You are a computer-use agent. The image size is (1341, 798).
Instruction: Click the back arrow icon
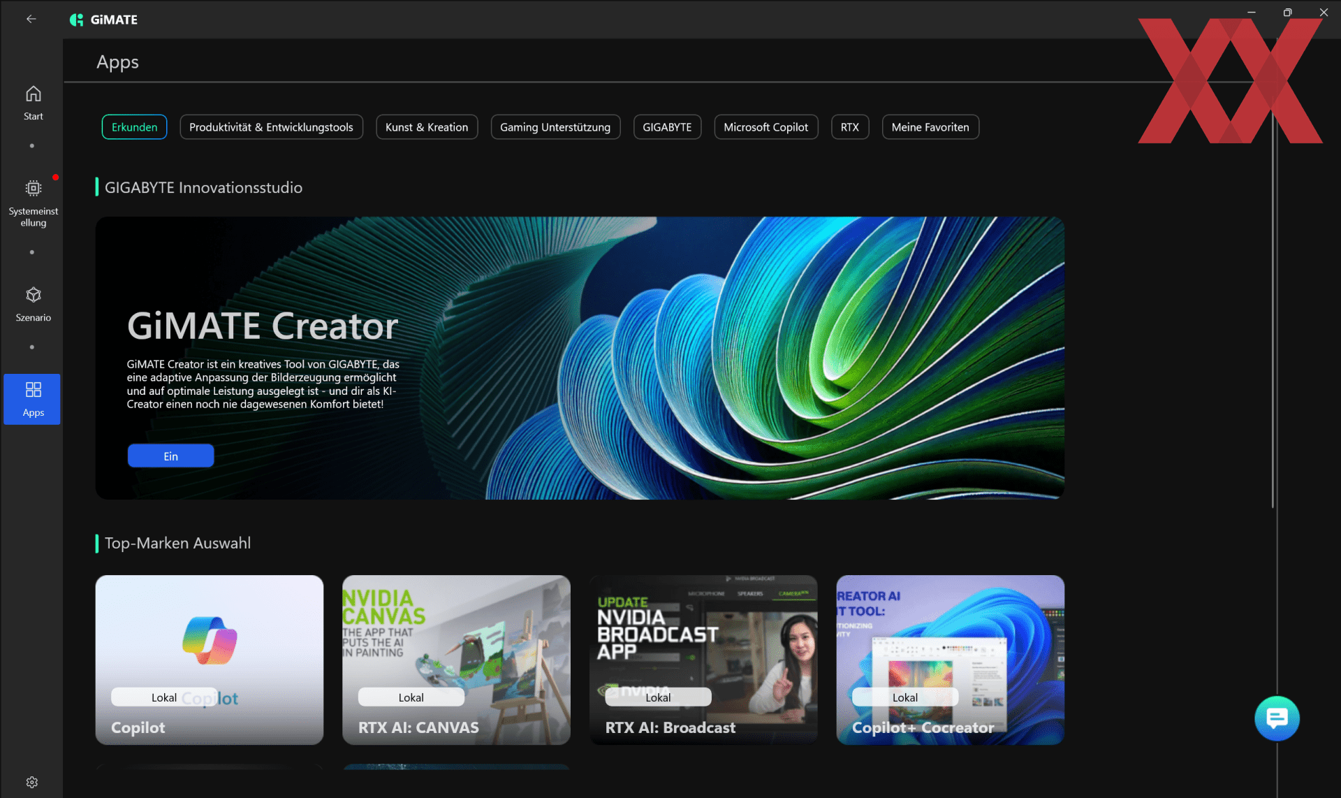[31, 19]
